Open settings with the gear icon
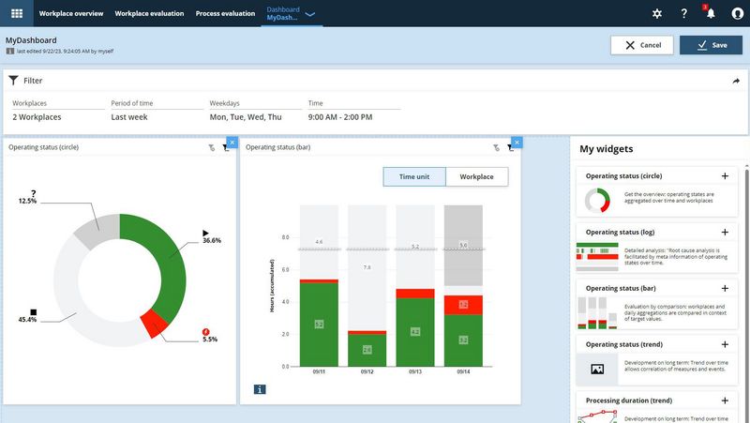 click(x=656, y=14)
